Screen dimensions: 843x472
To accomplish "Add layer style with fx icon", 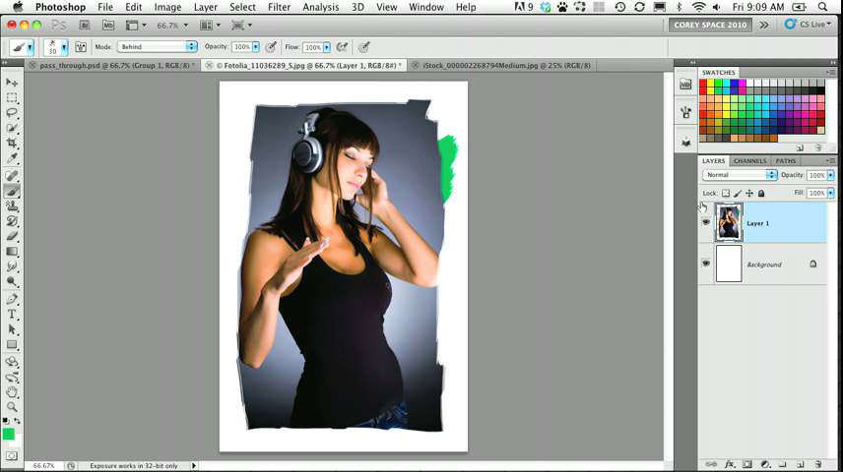I will coord(730,463).
